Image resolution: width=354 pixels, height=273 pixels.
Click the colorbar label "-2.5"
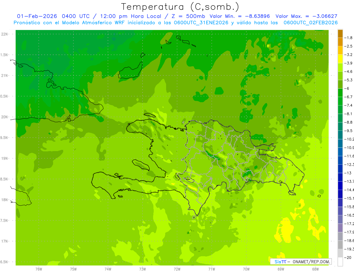point(349,46)
